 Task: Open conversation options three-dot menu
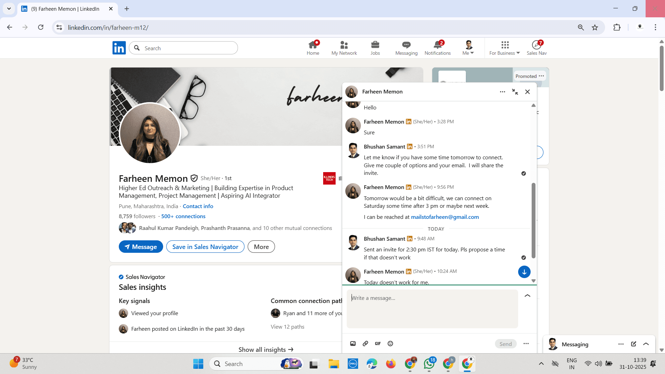click(503, 92)
